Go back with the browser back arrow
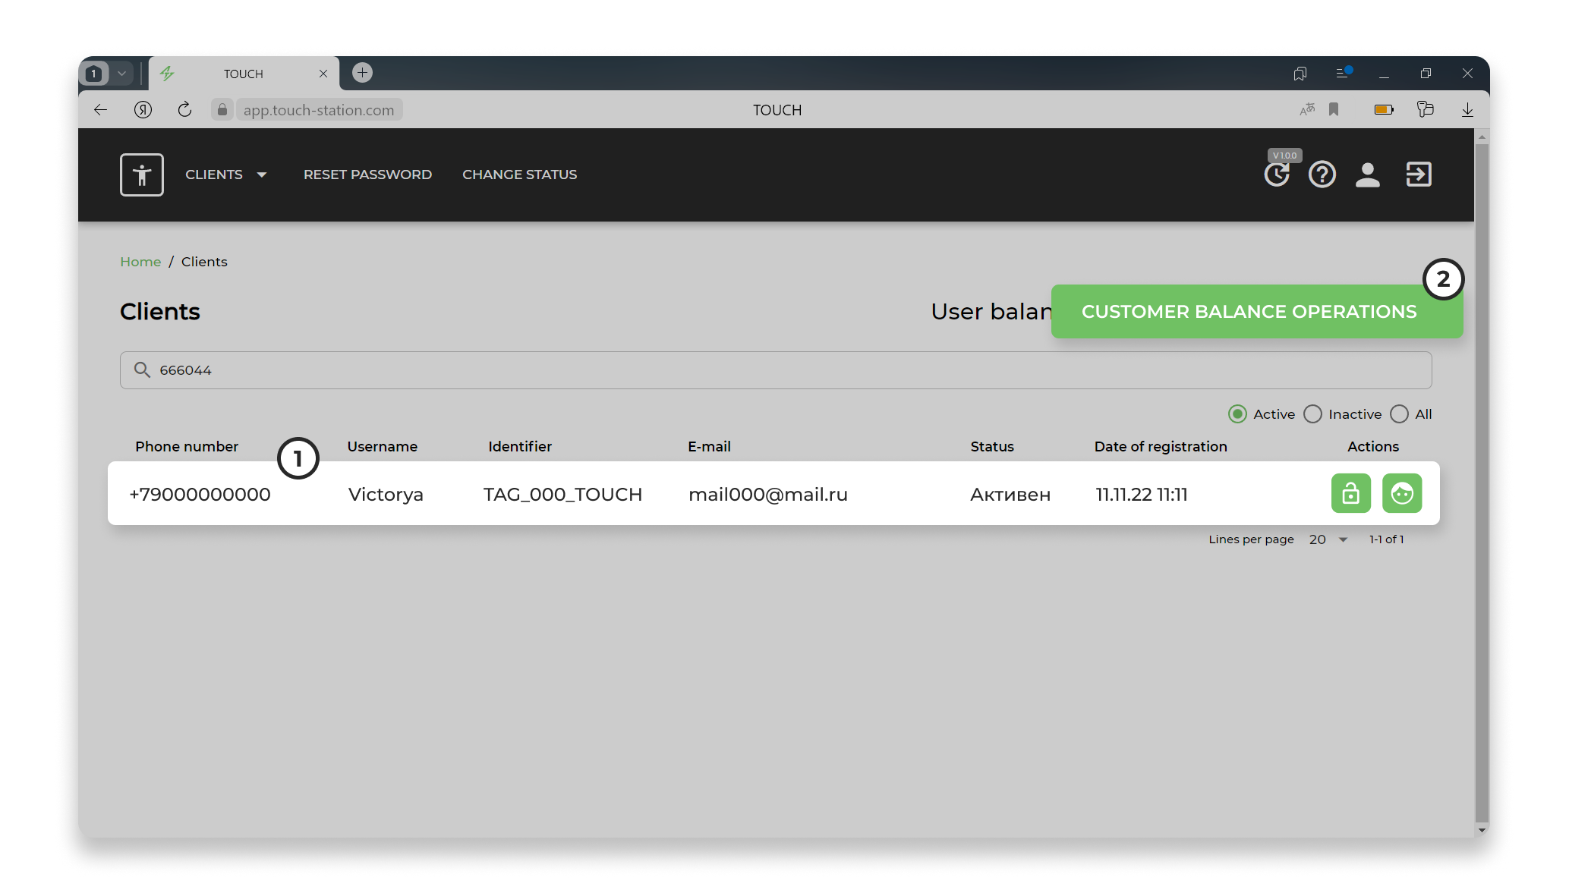Image resolution: width=1569 pixels, height=893 pixels. [x=100, y=110]
